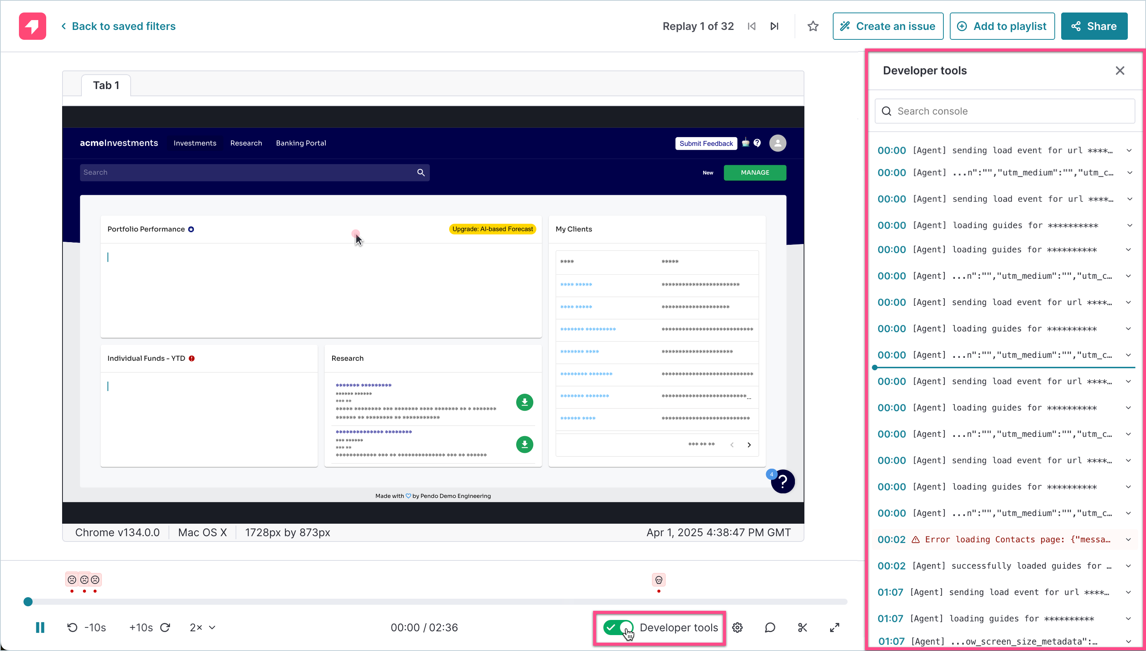Go to previous page of My Clients
Viewport: 1146px width, 651px height.
pos(732,445)
